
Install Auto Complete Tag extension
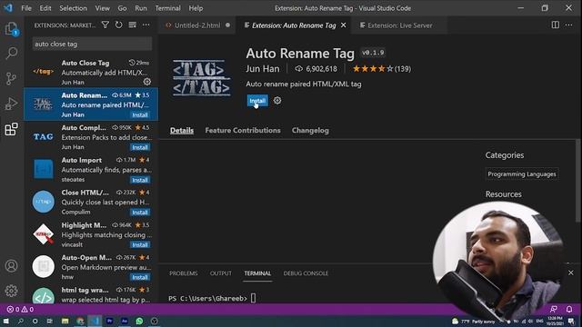tap(140, 147)
